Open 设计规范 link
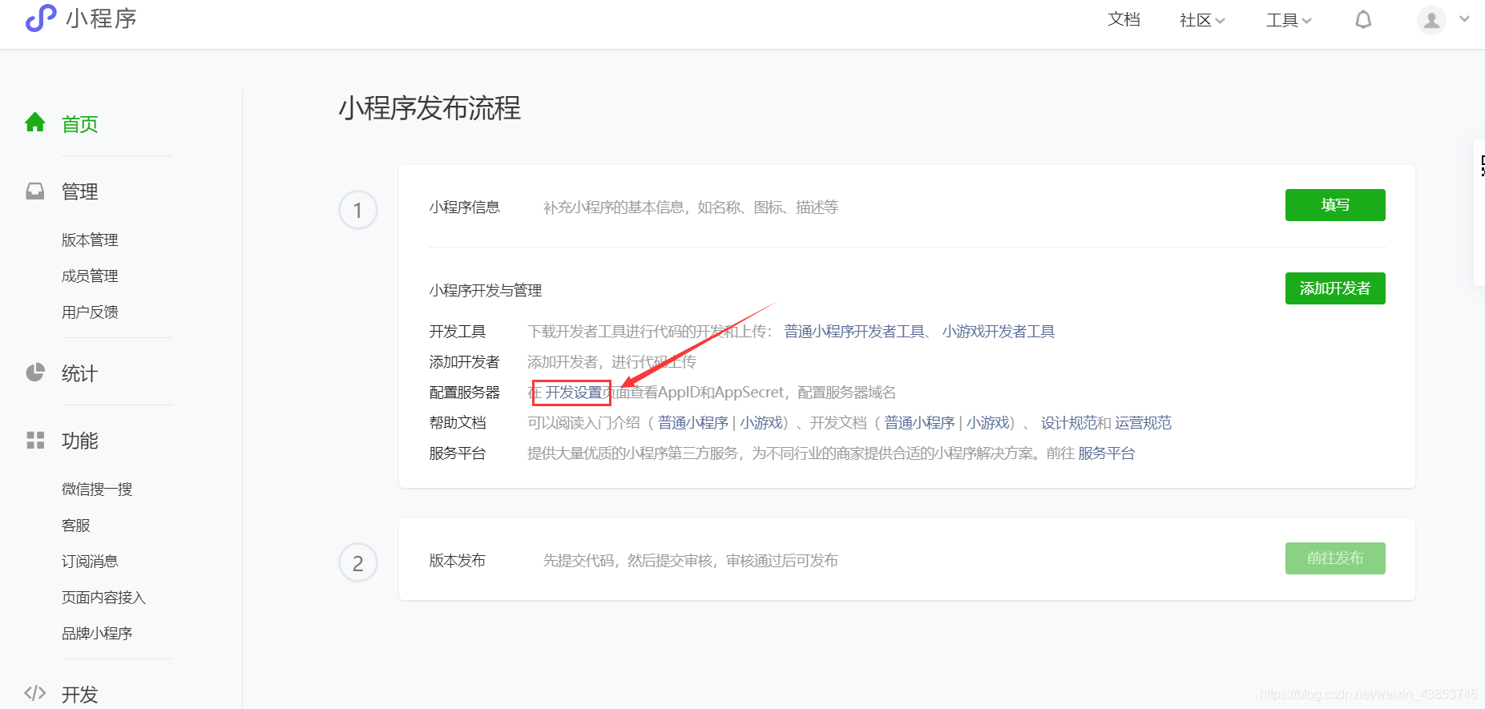 point(1068,423)
